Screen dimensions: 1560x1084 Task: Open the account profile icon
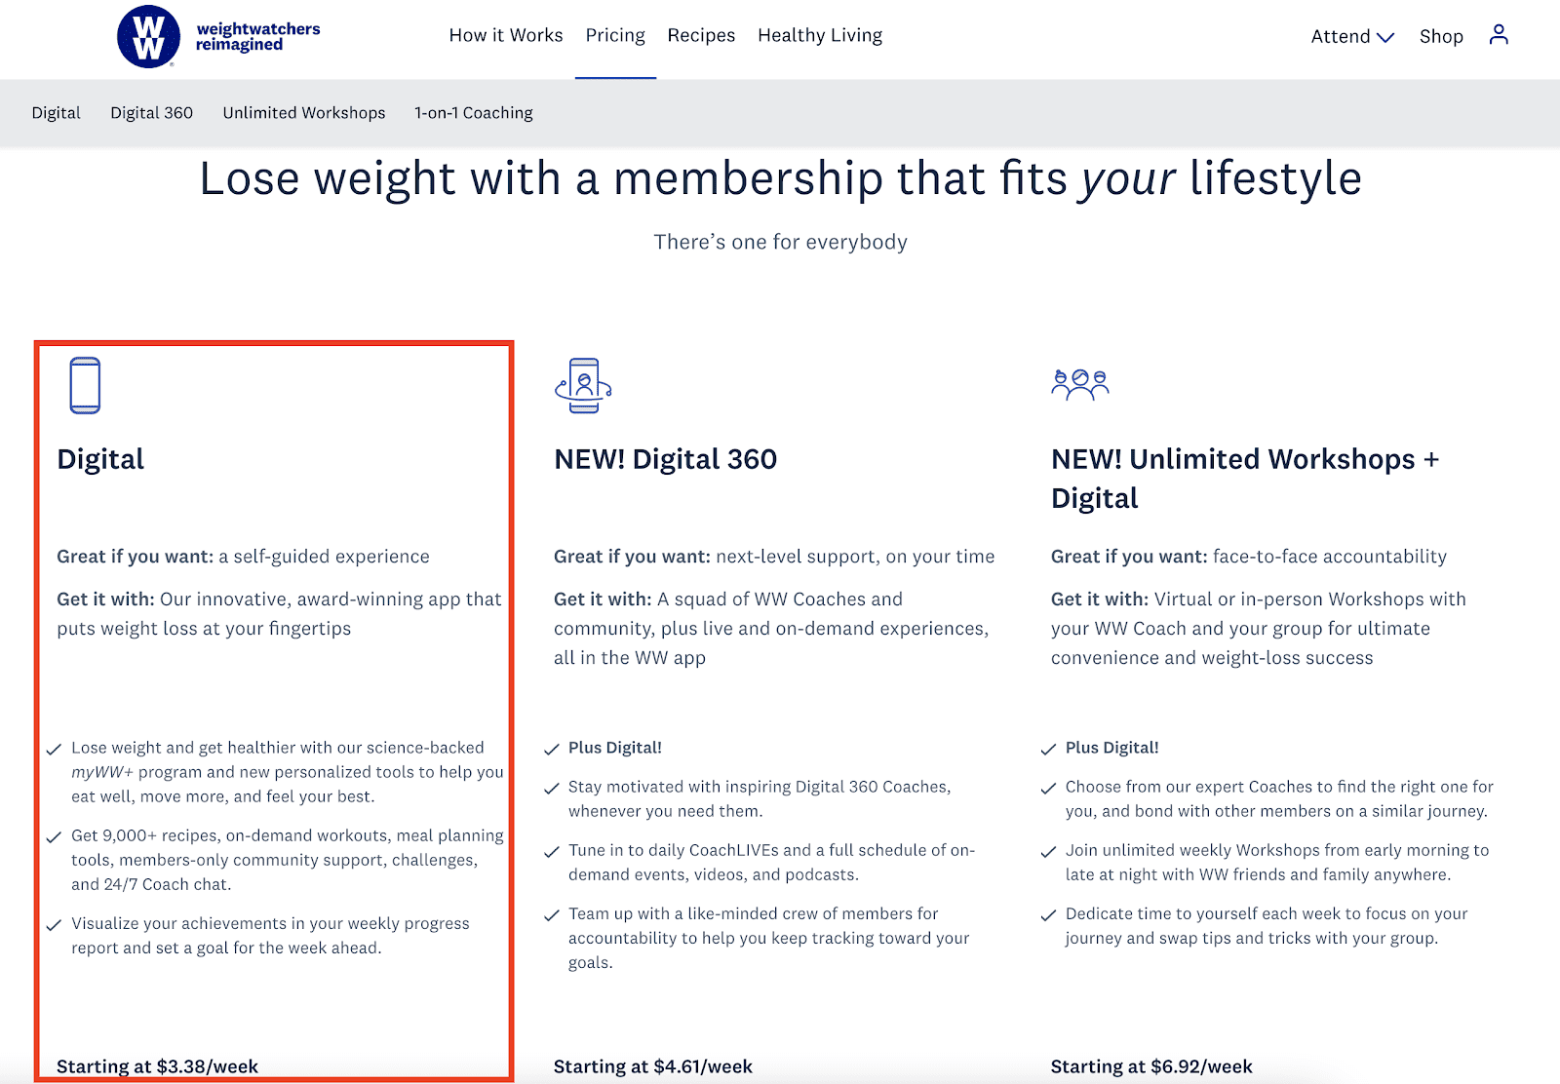[1499, 34]
